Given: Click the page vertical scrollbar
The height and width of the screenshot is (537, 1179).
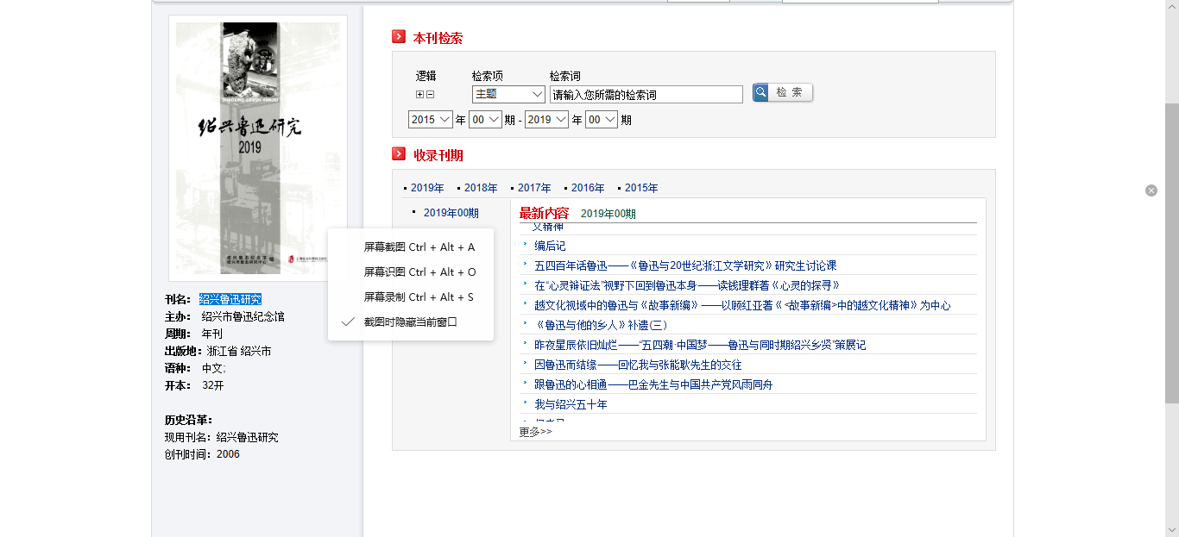Looking at the screenshot, I should pyautogui.click(x=1171, y=259).
